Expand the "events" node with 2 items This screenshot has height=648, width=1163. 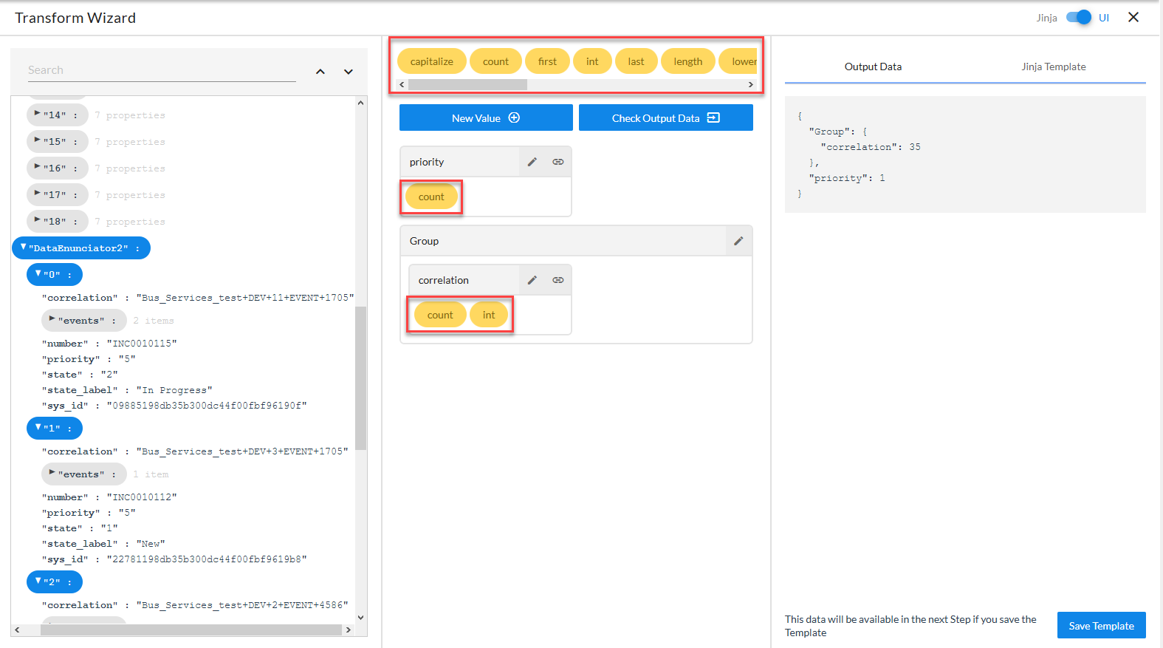pos(52,320)
